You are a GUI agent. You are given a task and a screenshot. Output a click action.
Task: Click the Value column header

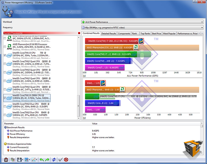[146, 124]
